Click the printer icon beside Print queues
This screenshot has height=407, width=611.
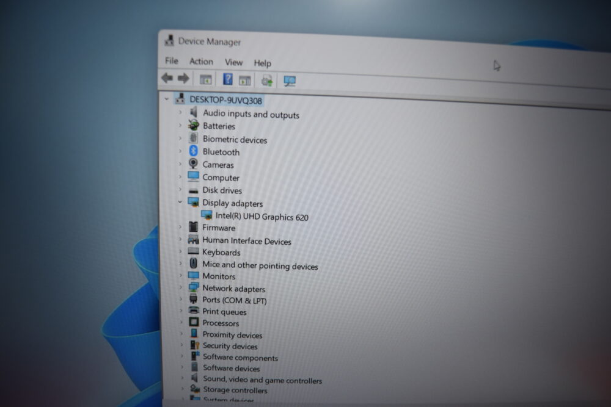point(194,311)
